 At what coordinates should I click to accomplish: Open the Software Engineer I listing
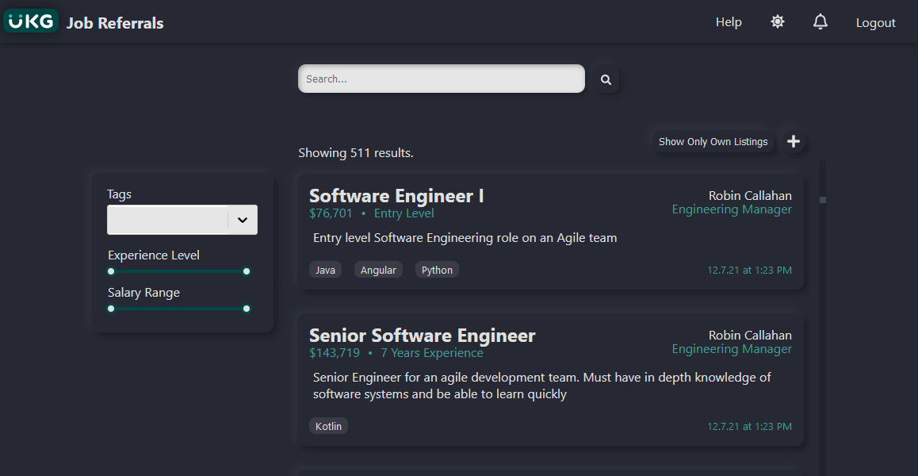pos(396,196)
